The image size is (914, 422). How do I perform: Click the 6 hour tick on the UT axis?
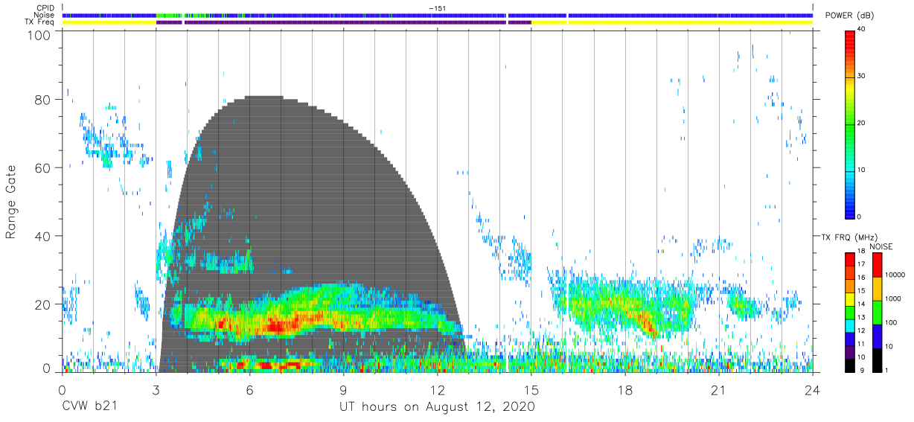[x=250, y=390]
